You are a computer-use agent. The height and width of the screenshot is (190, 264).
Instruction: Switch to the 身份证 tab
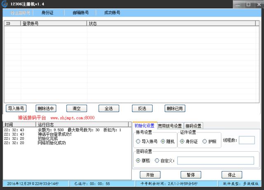(47, 13)
